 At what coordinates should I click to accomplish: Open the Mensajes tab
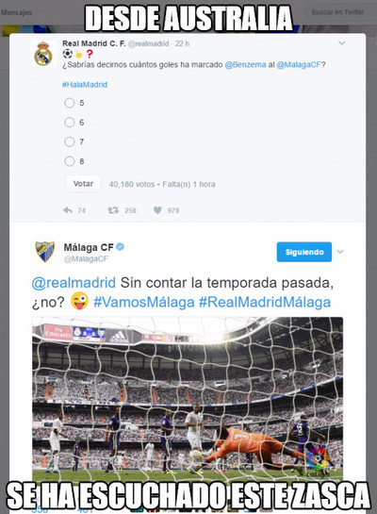(16, 12)
